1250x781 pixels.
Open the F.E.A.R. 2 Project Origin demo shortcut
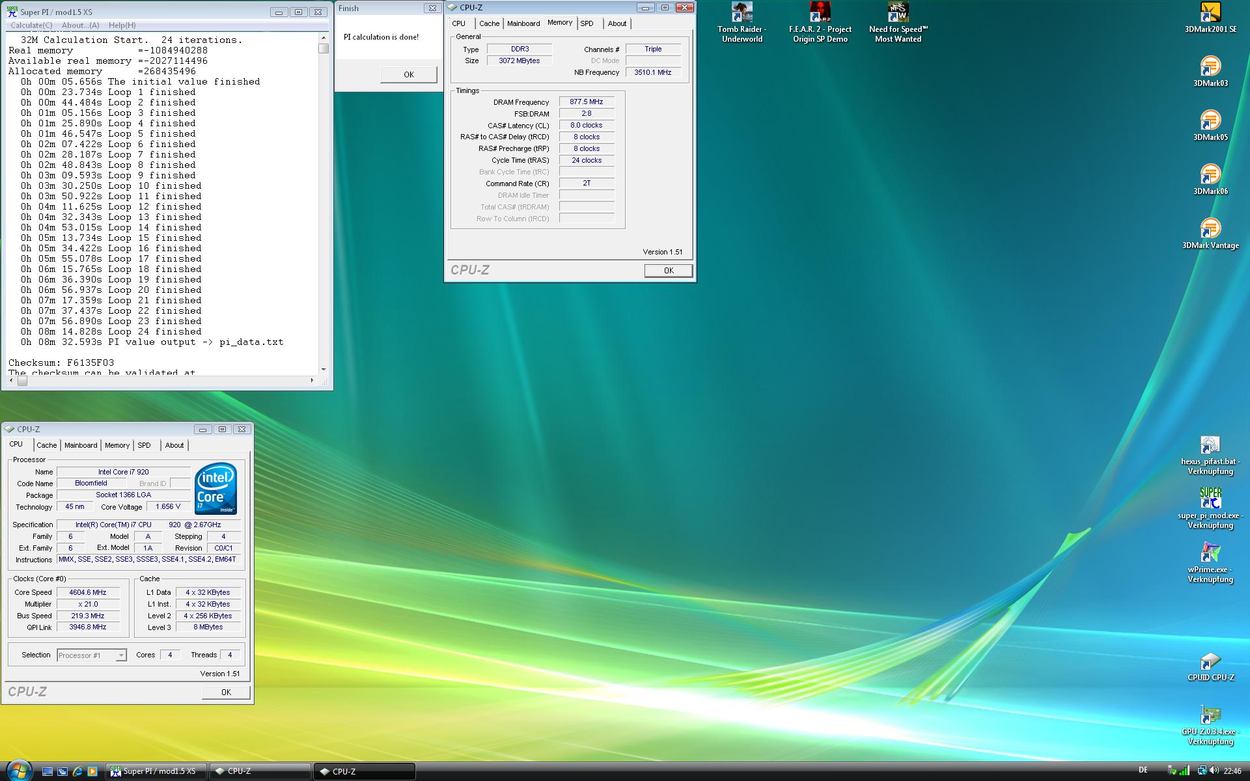point(820,23)
